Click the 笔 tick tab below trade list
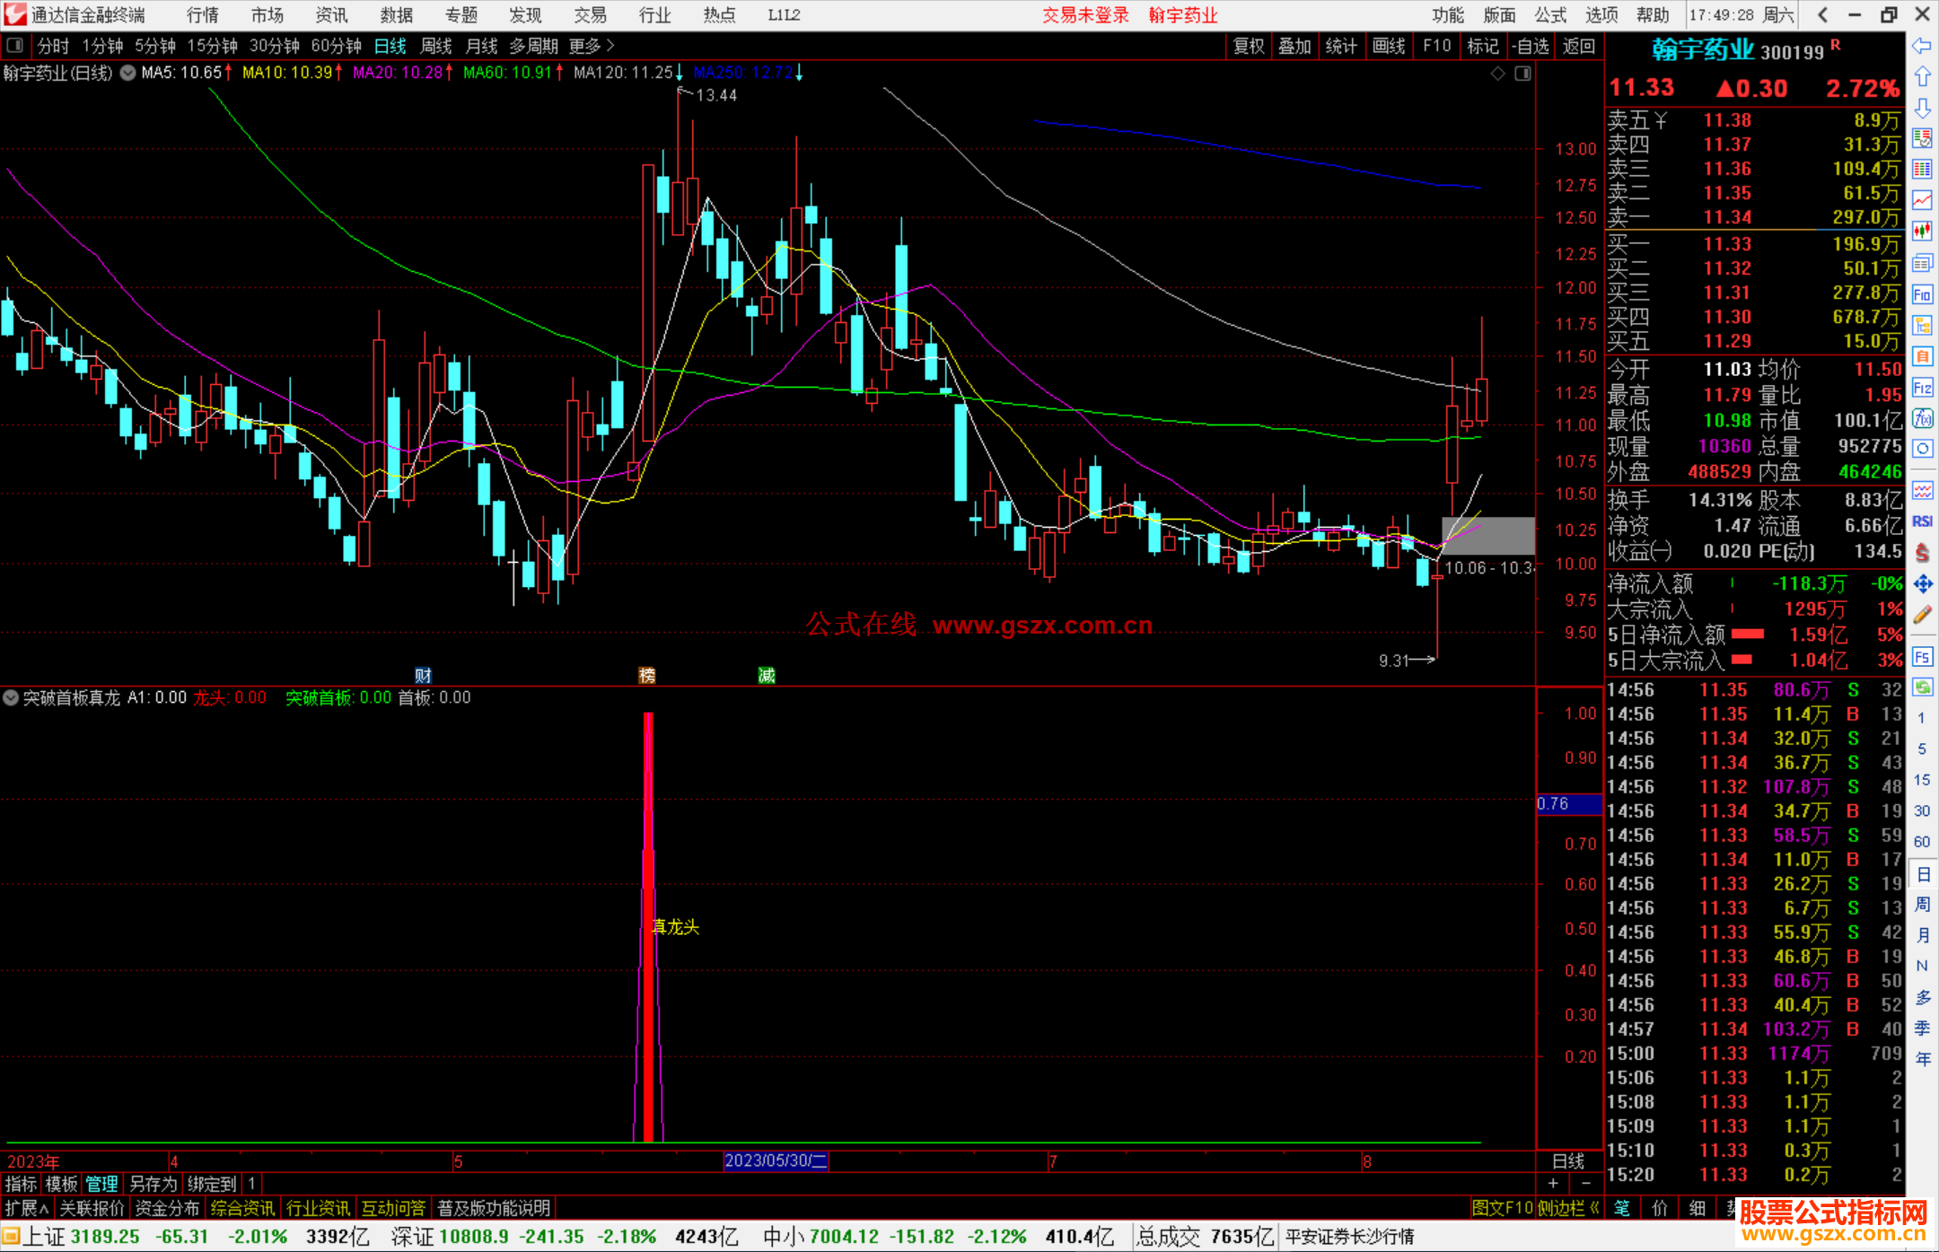The image size is (1939, 1252). point(1621,1208)
